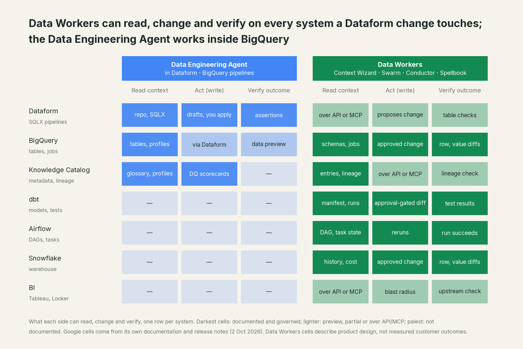
Task: Select the 'tables, profiles' cell
Action: point(150,144)
